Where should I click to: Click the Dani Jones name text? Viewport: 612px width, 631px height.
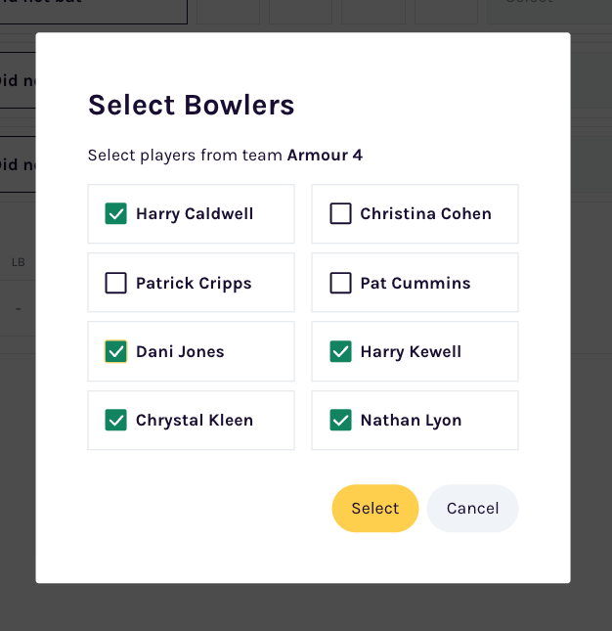click(x=180, y=352)
